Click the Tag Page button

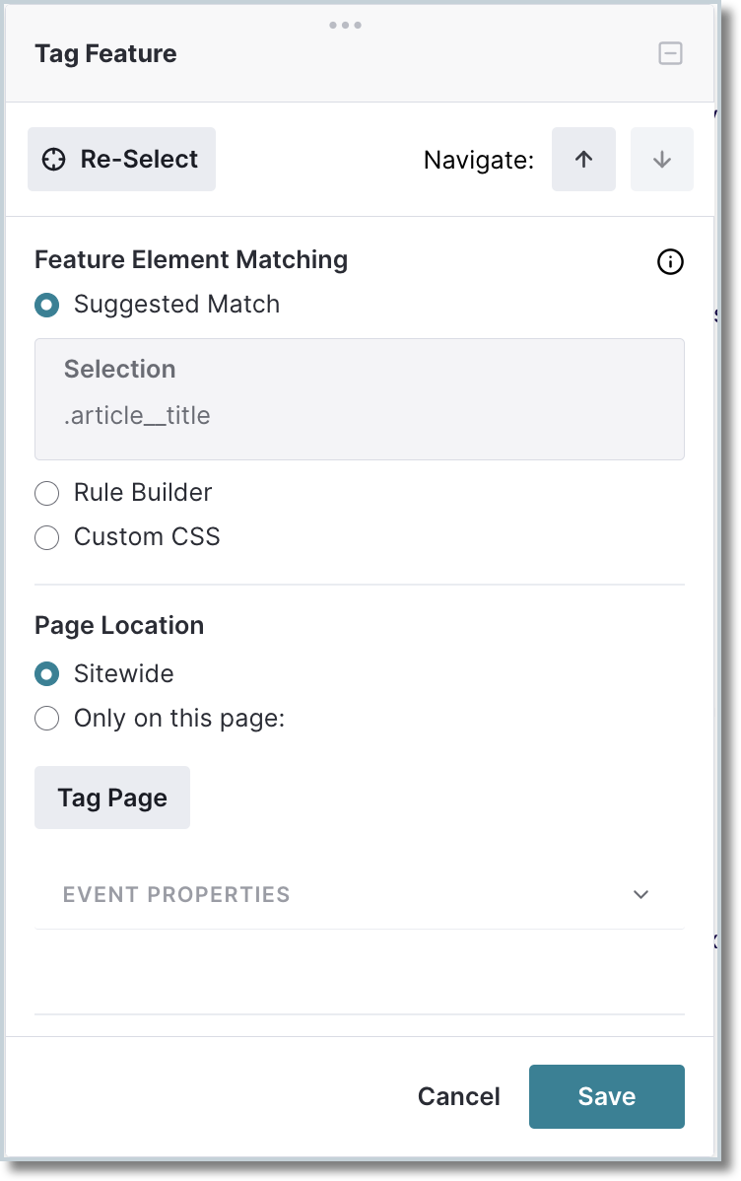[111, 797]
